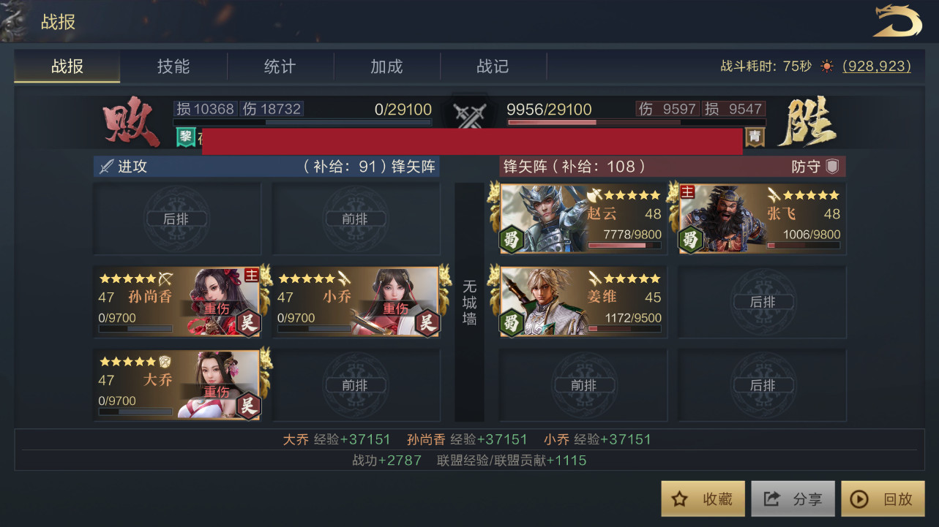
Task: Click 姜维 troop health bar
Action: (x=624, y=329)
